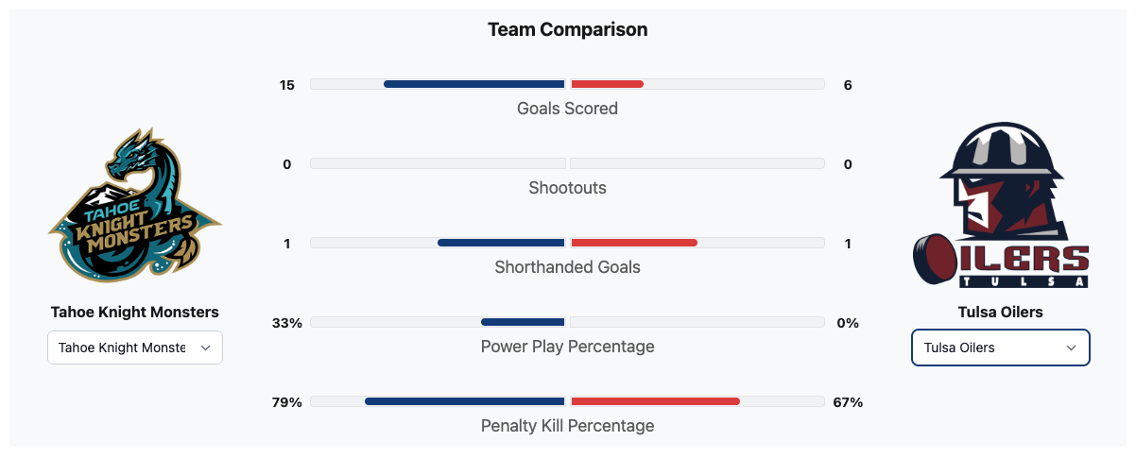Click the empty Shootouts bar track
The width and height of the screenshot is (1136, 458).
pos(438,163)
